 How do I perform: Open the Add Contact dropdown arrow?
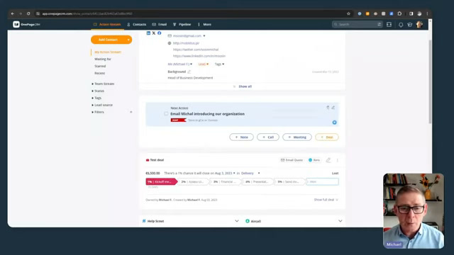click(128, 40)
